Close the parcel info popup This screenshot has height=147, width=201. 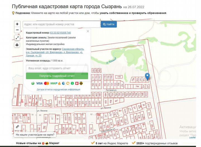coord(88,31)
